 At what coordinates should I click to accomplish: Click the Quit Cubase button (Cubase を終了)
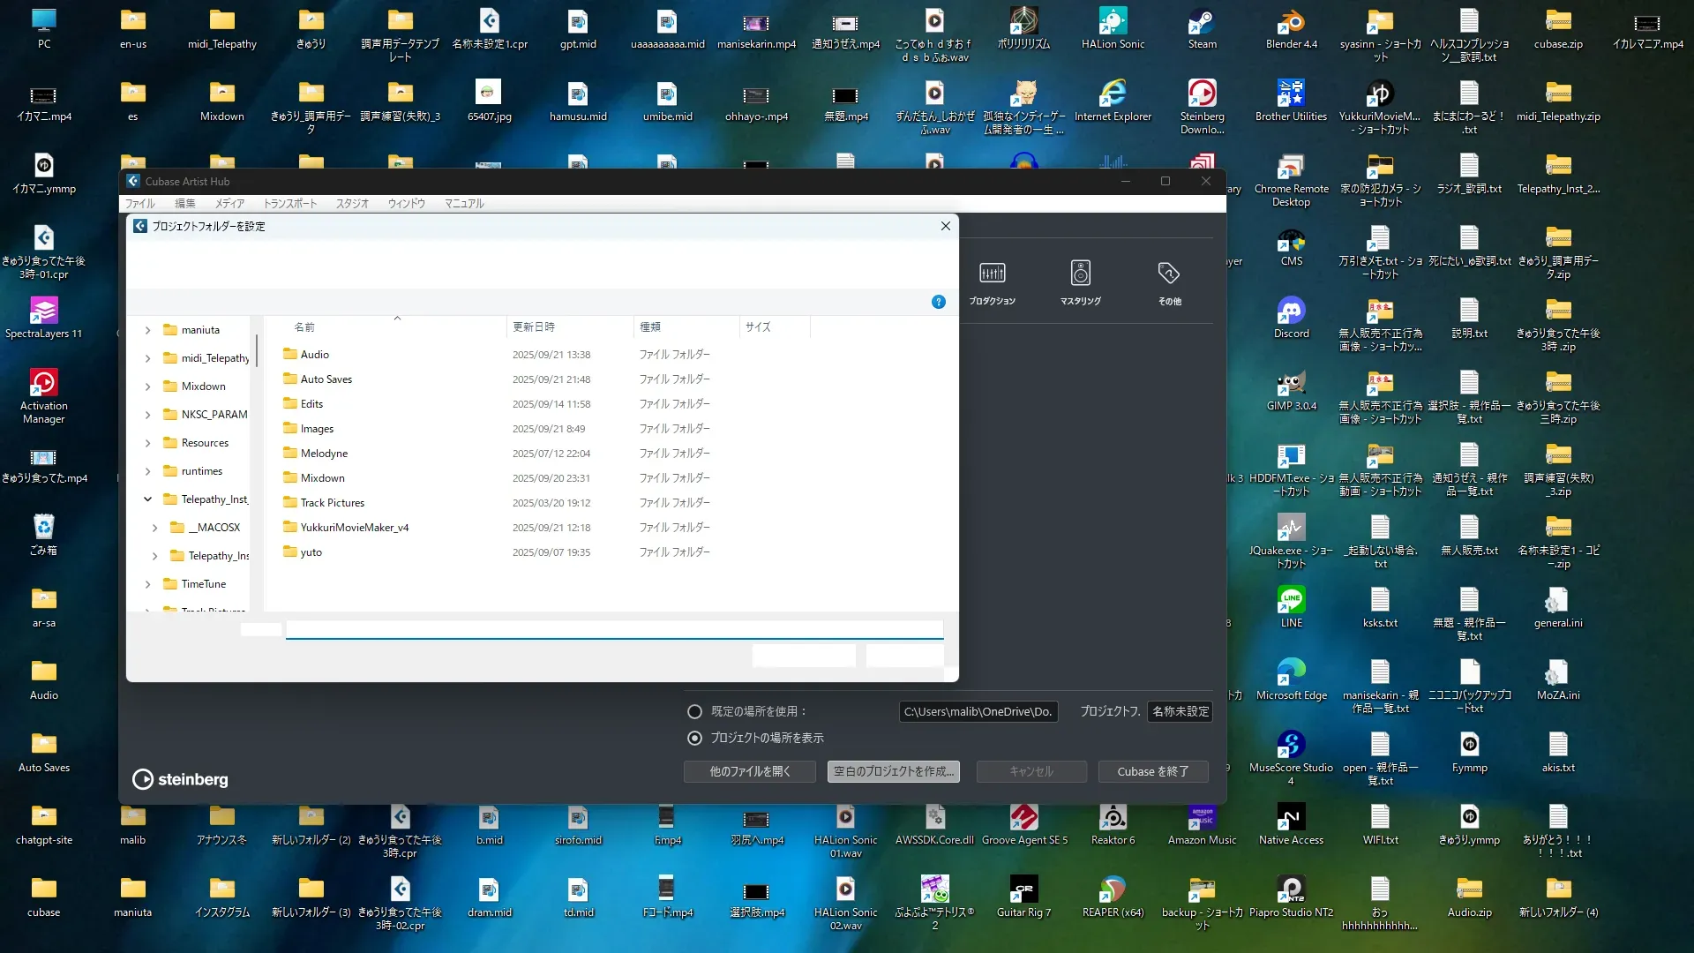pos(1152,771)
